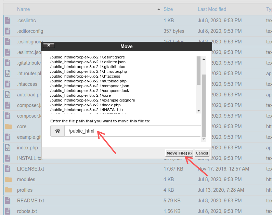
Task: Click the Name column sort arrow
Action: point(158,9)
